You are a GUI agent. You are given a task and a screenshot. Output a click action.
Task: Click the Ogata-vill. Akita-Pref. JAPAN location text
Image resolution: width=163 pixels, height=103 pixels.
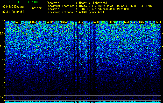pos(116,6)
